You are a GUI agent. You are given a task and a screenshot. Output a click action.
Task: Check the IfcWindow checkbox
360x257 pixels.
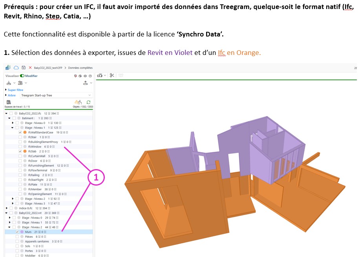coord(20,146)
